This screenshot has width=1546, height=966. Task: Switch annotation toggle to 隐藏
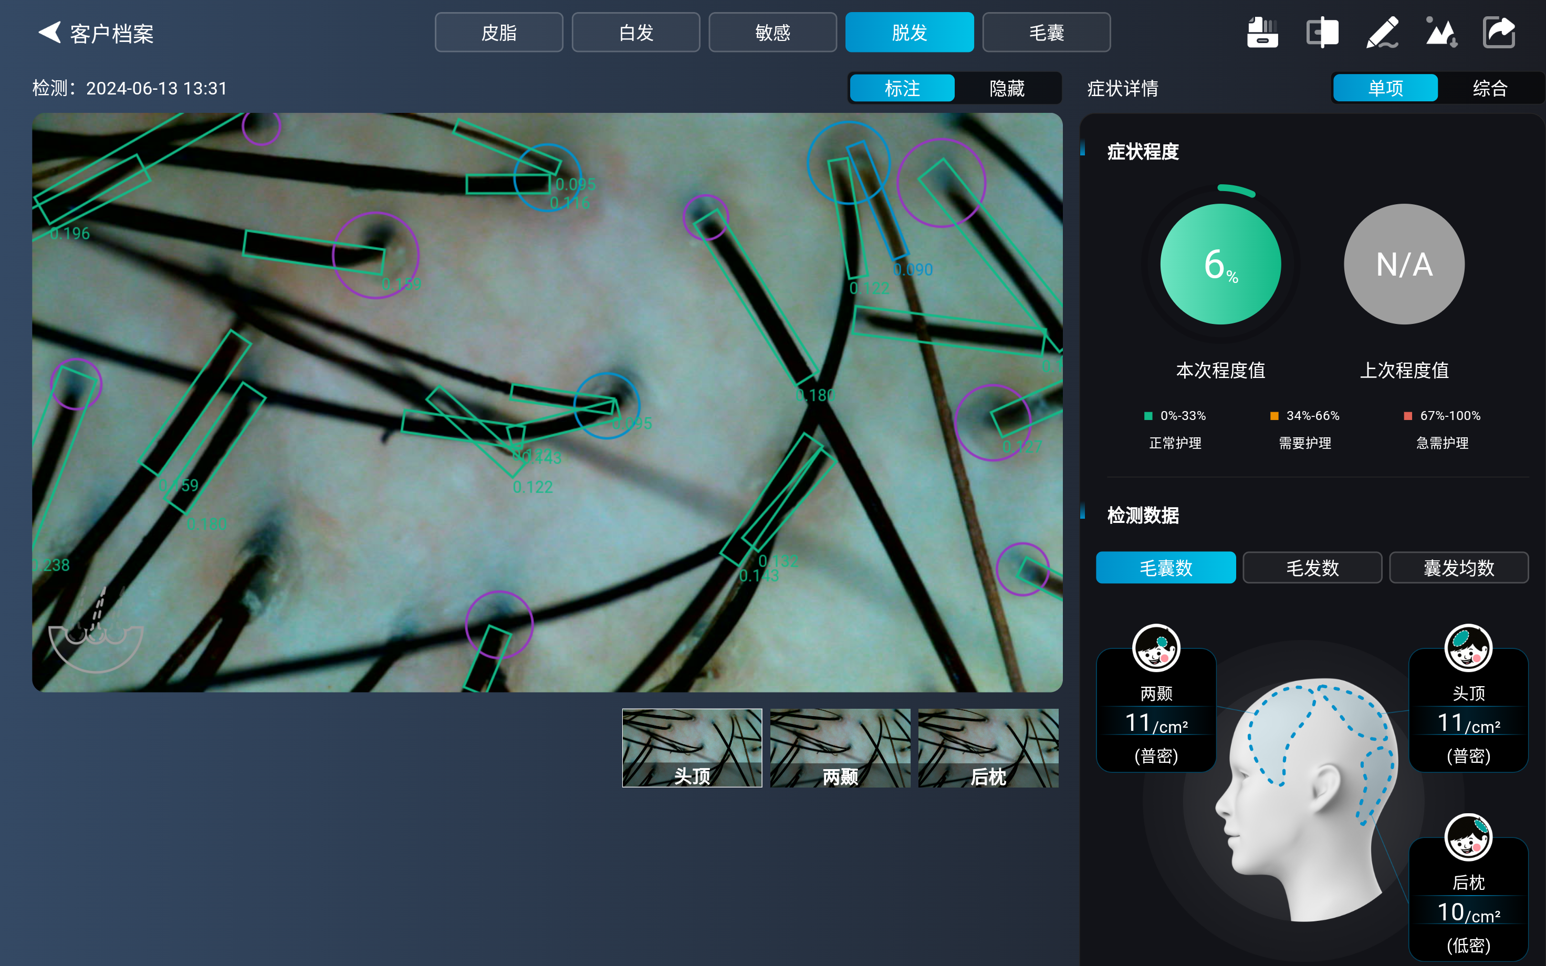1007,88
